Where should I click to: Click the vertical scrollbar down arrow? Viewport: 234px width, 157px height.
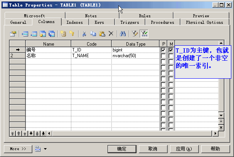[221, 116]
